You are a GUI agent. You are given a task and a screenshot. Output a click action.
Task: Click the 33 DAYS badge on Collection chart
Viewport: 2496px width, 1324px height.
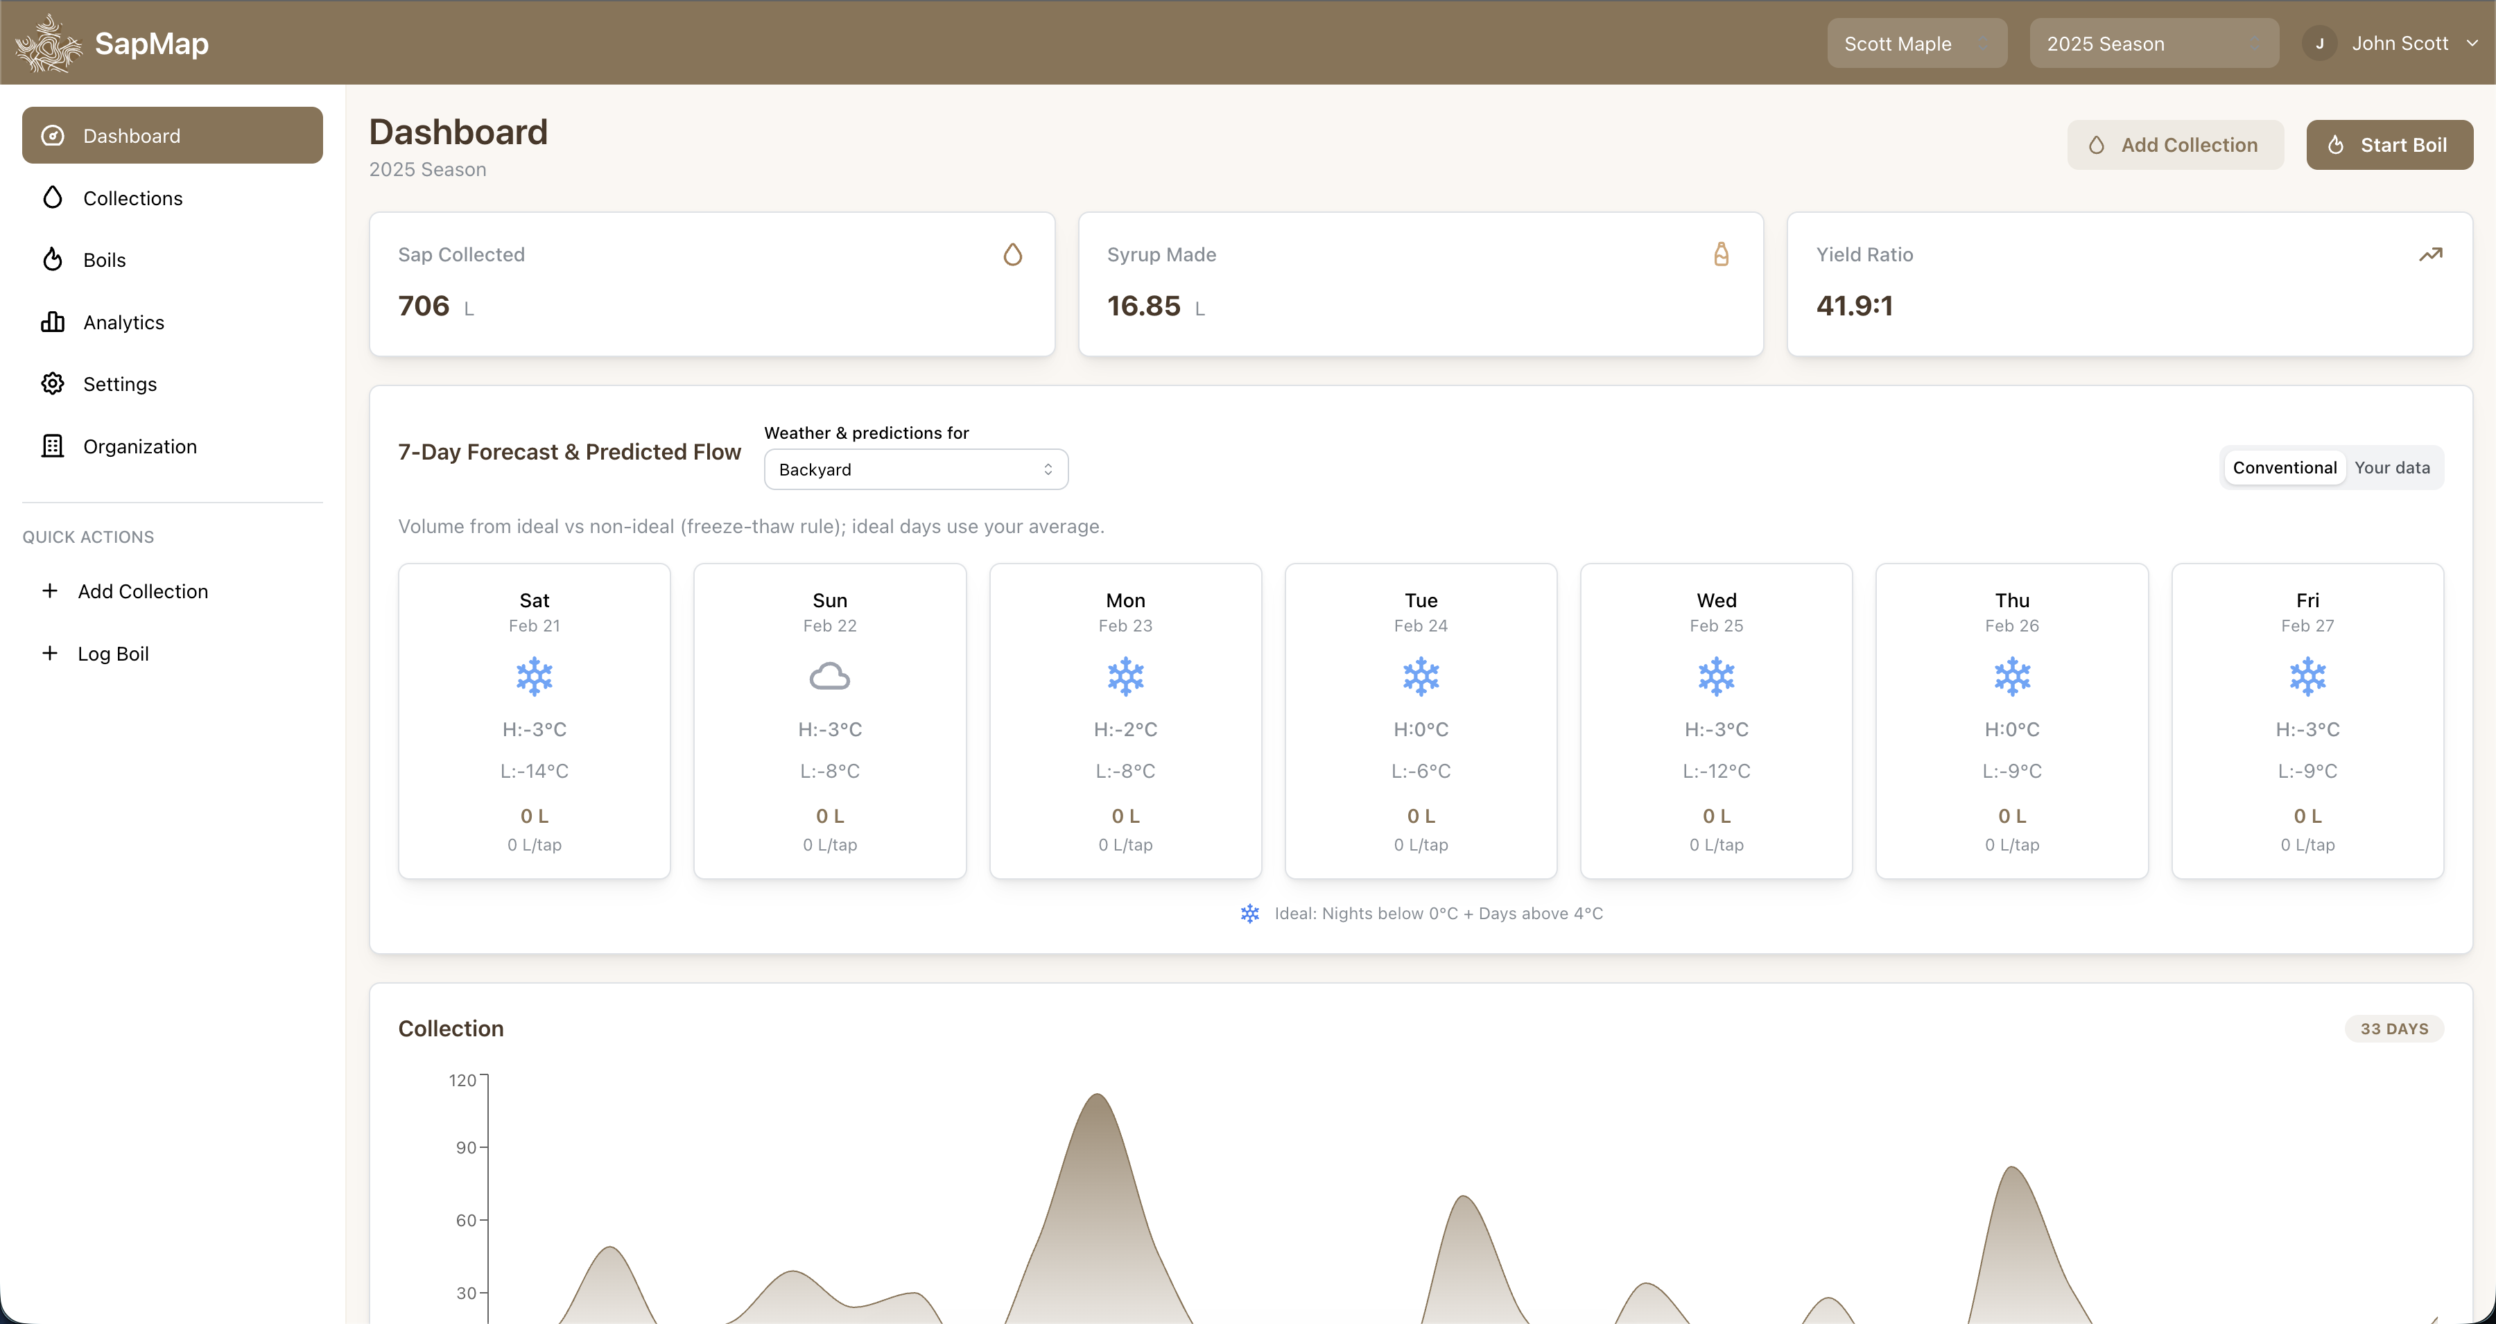(x=2394, y=1029)
